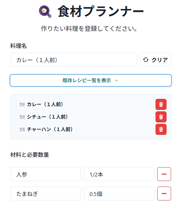This screenshot has width=178, height=206.
Task: Select カレー（1人前） from the recipe list
Action: (45, 104)
